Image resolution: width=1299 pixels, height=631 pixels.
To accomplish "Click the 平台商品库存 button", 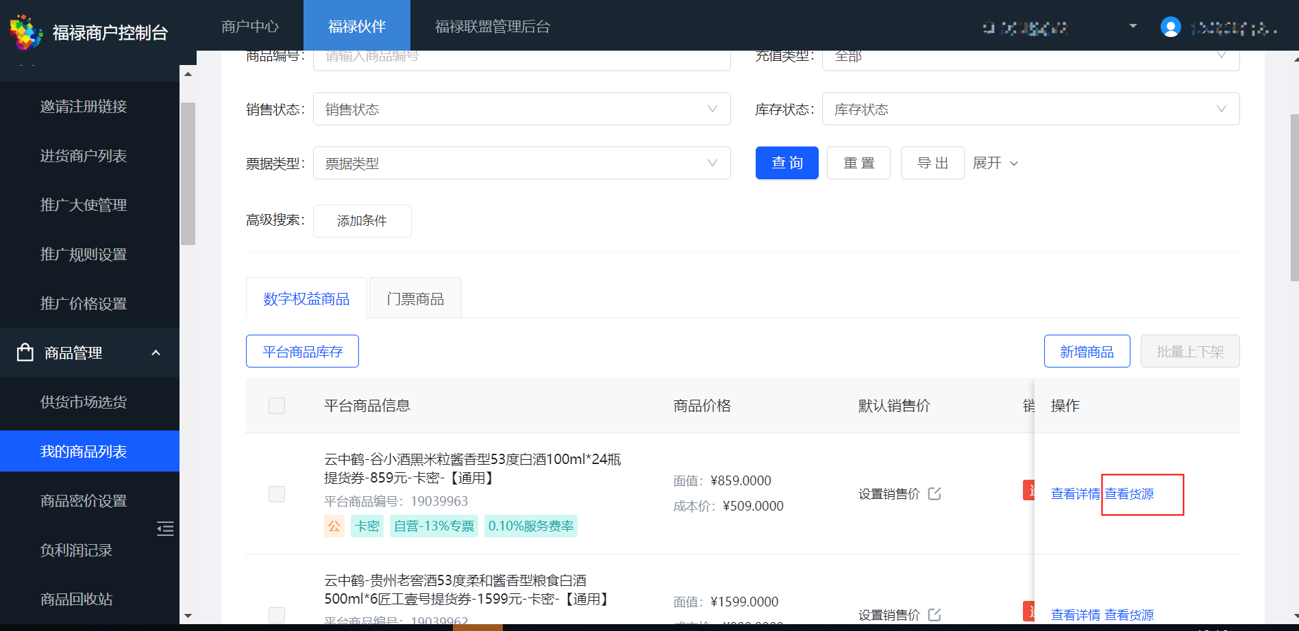I will [302, 351].
